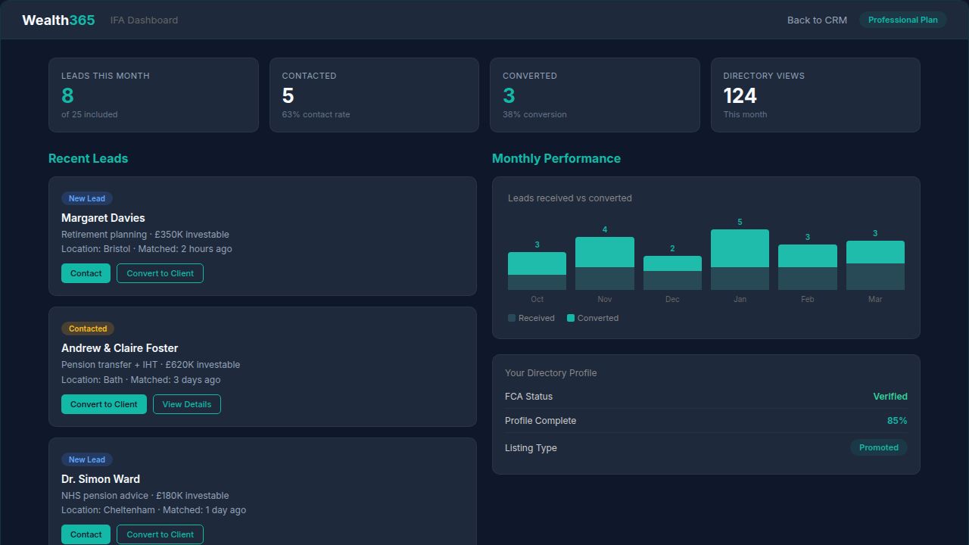
Task: Click the 85% Profile Complete value
Action: [898, 420]
